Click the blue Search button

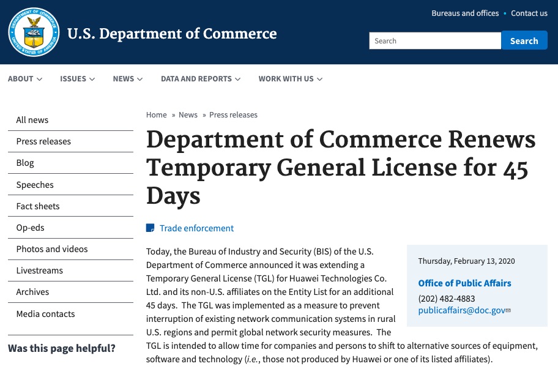(x=524, y=40)
